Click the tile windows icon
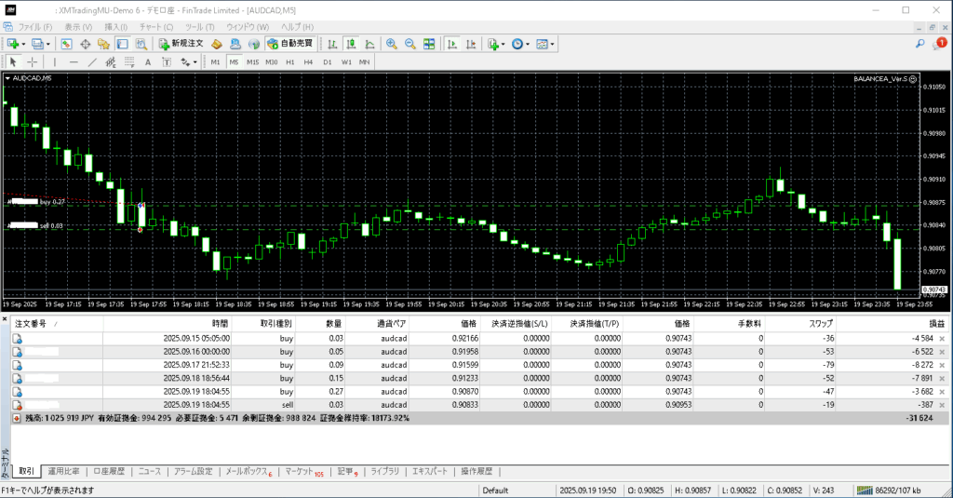The width and height of the screenshot is (953, 498). pos(429,44)
